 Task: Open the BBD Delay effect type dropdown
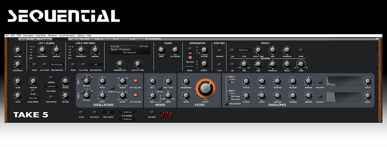tap(244, 50)
